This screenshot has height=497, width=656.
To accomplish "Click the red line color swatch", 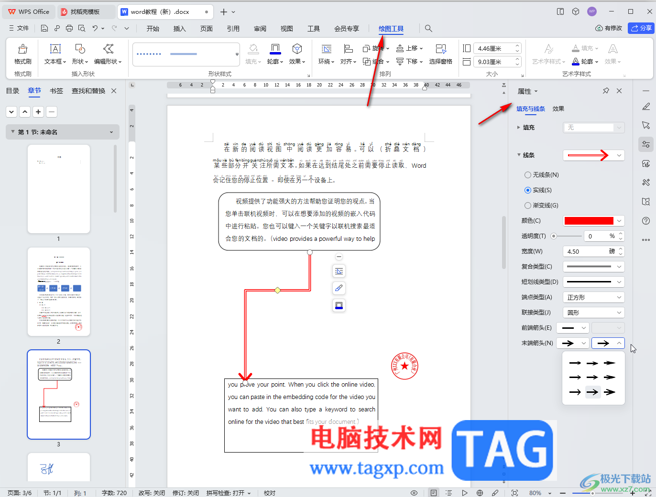I will [589, 221].
